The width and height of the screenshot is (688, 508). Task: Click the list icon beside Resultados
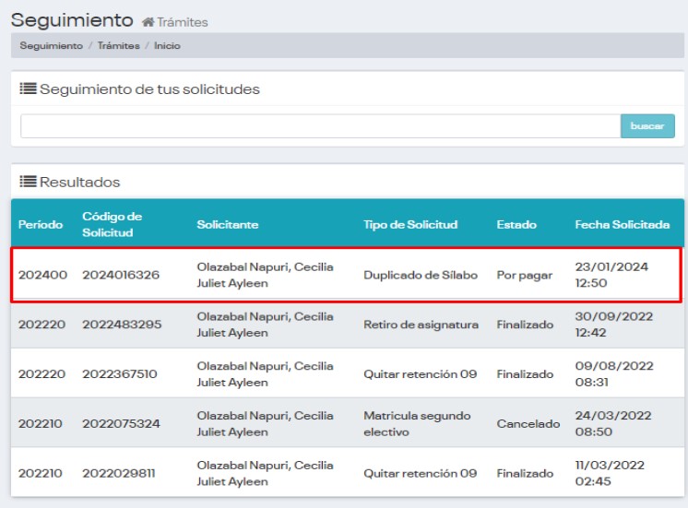tap(28, 182)
